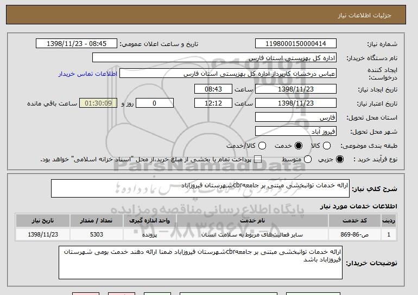This screenshot has width=418, height=295.
Task: Click the service name cell سایر فعالیت‌های
Action: point(252,234)
